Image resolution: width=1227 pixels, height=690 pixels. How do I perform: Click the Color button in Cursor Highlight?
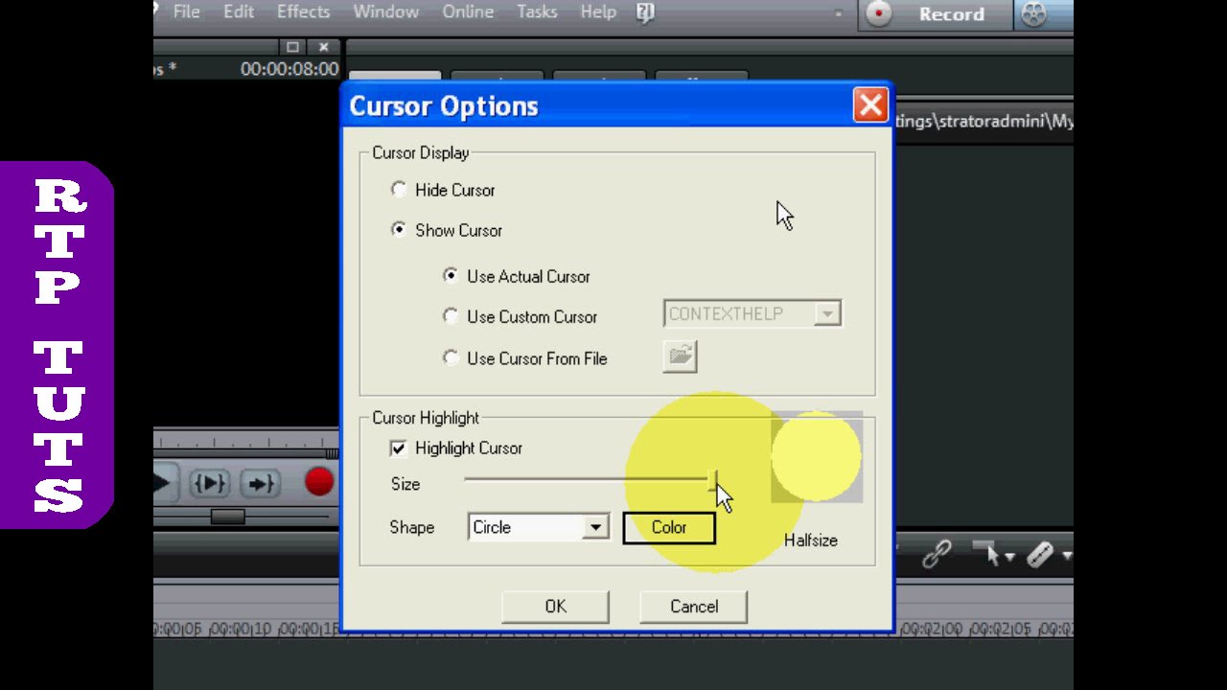[669, 527]
